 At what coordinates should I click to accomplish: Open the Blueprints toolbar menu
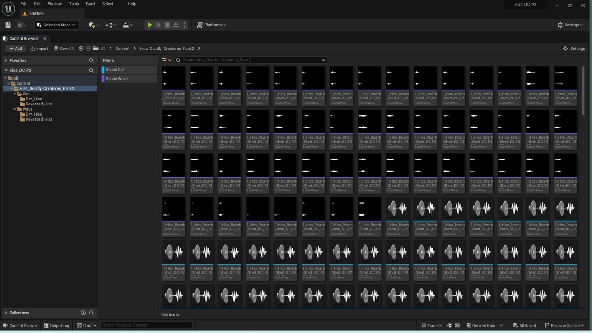click(x=111, y=25)
